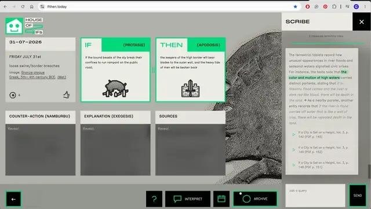Open the Archive button

[x=255, y=199]
